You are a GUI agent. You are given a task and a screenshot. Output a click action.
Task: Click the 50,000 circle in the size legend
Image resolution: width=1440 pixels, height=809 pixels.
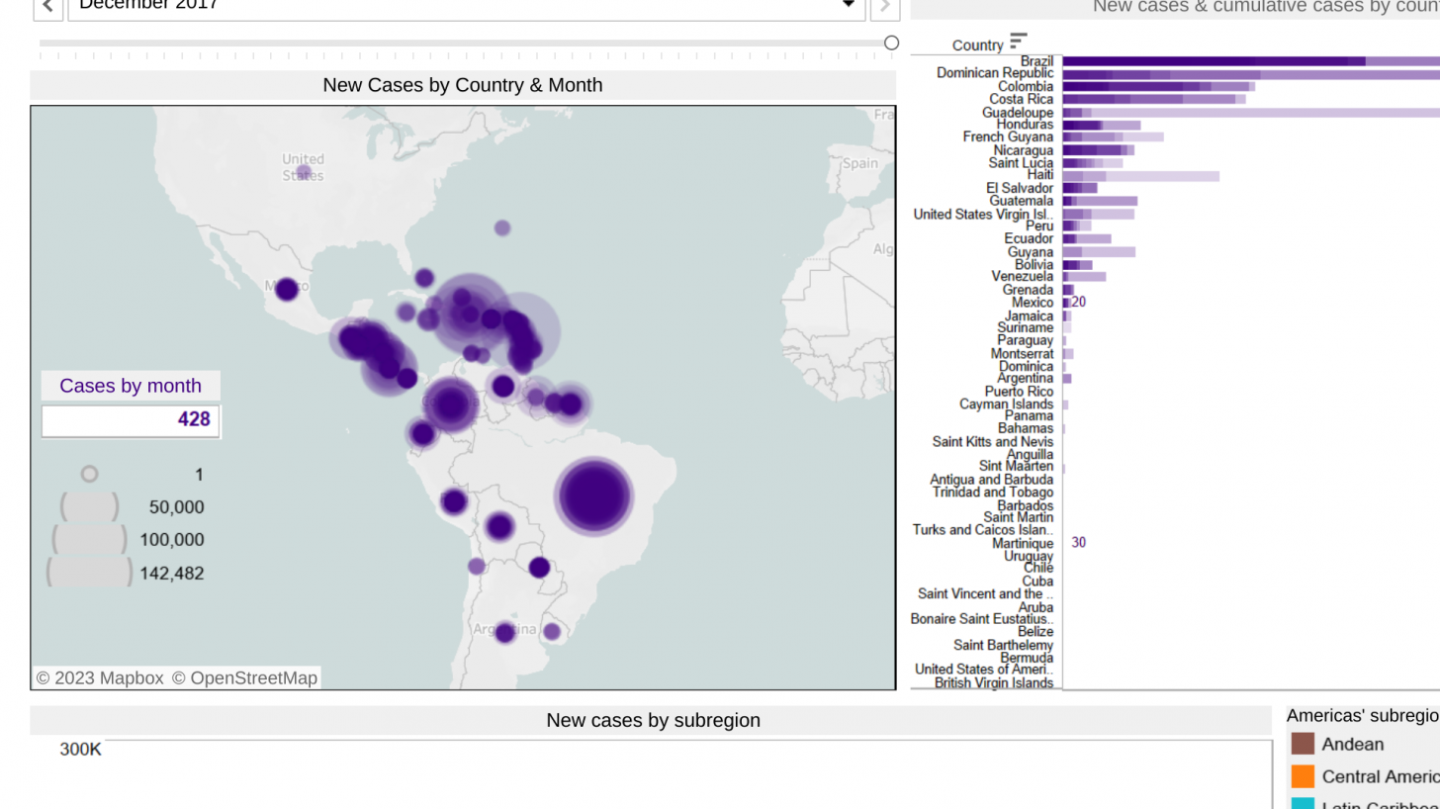pos(88,506)
